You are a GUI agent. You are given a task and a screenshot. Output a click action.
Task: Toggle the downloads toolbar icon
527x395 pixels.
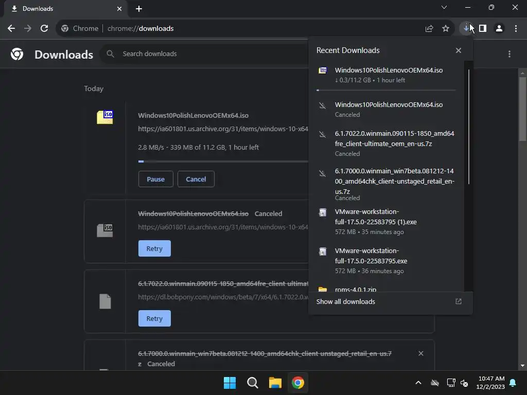tap(466, 29)
